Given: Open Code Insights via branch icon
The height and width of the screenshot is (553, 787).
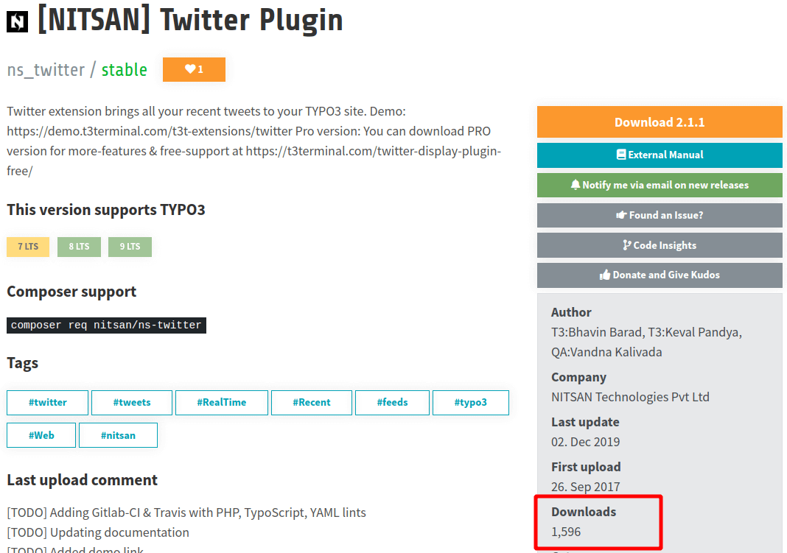Looking at the screenshot, I should point(626,244).
